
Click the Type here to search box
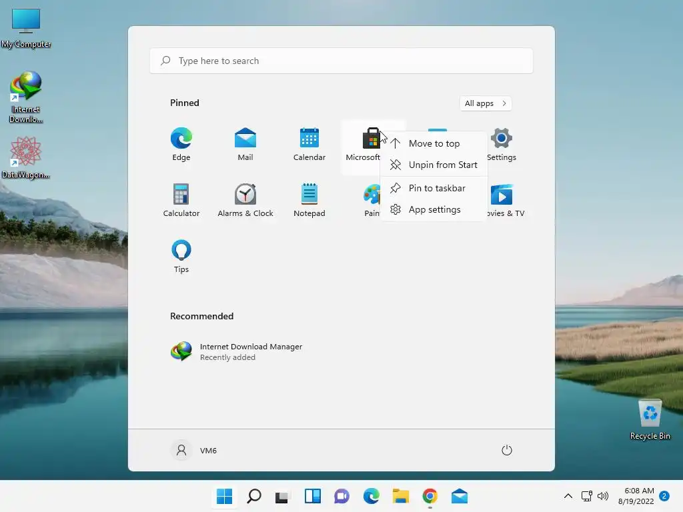click(x=341, y=61)
